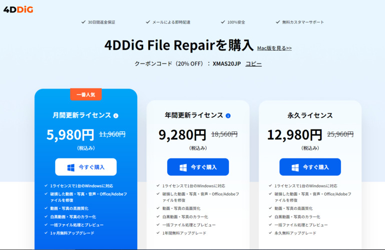Click the 9,280円 annual price
This screenshot has height=250, width=385.
(182, 135)
